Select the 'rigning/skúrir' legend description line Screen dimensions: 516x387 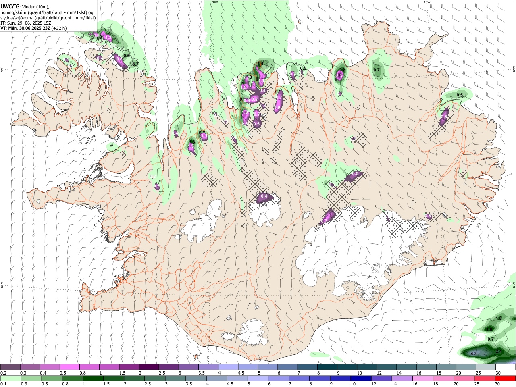(x=47, y=12)
